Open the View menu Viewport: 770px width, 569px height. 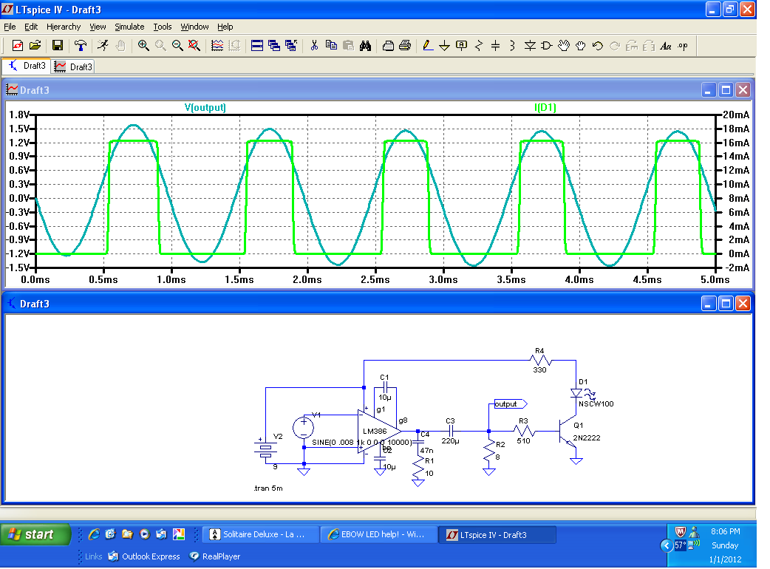[x=98, y=27]
